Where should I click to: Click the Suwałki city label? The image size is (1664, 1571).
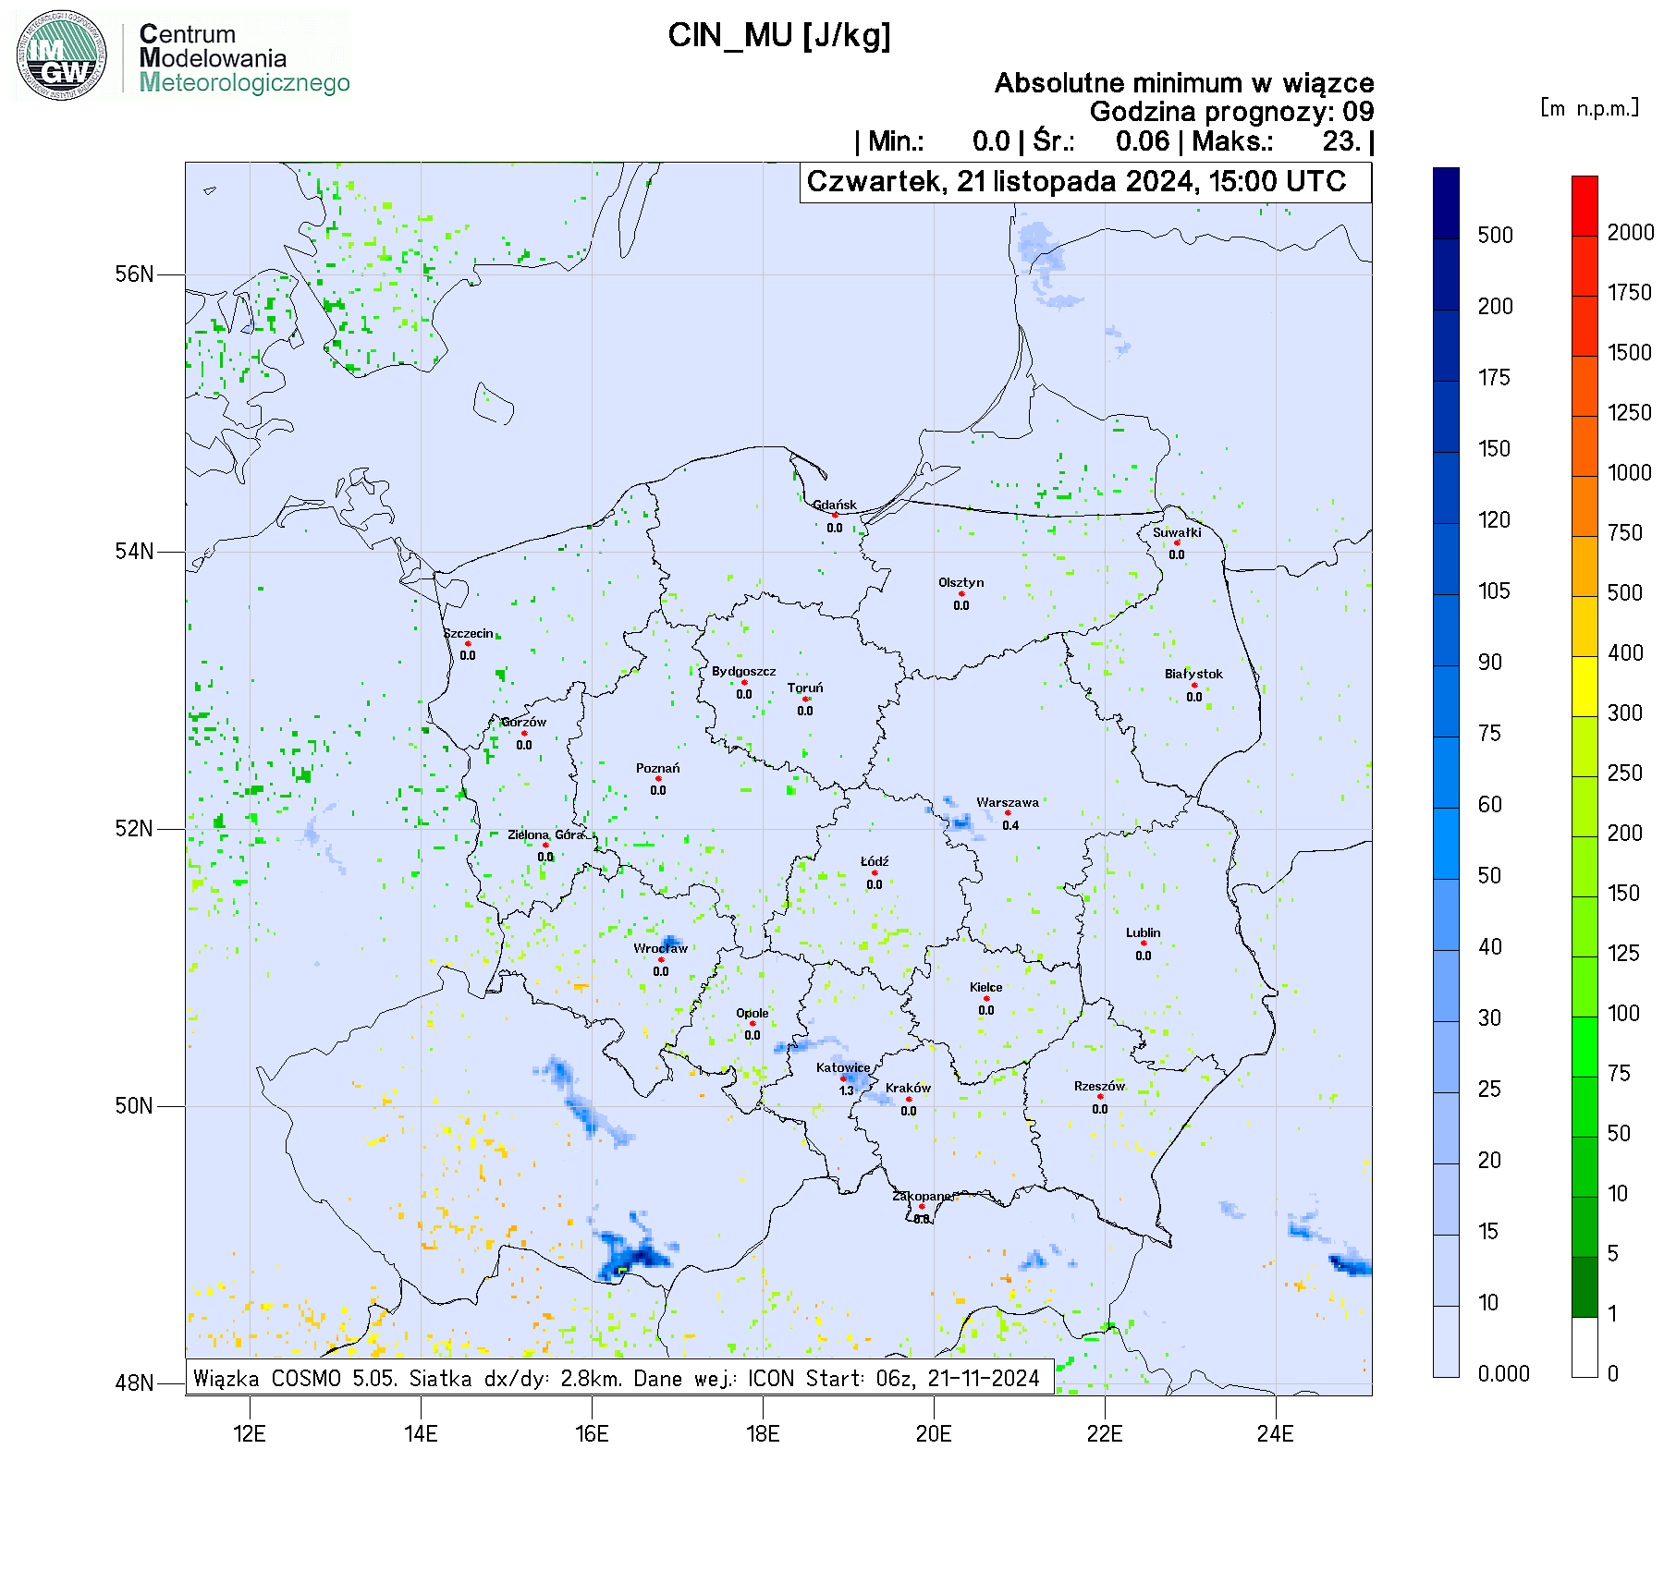point(1177,532)
